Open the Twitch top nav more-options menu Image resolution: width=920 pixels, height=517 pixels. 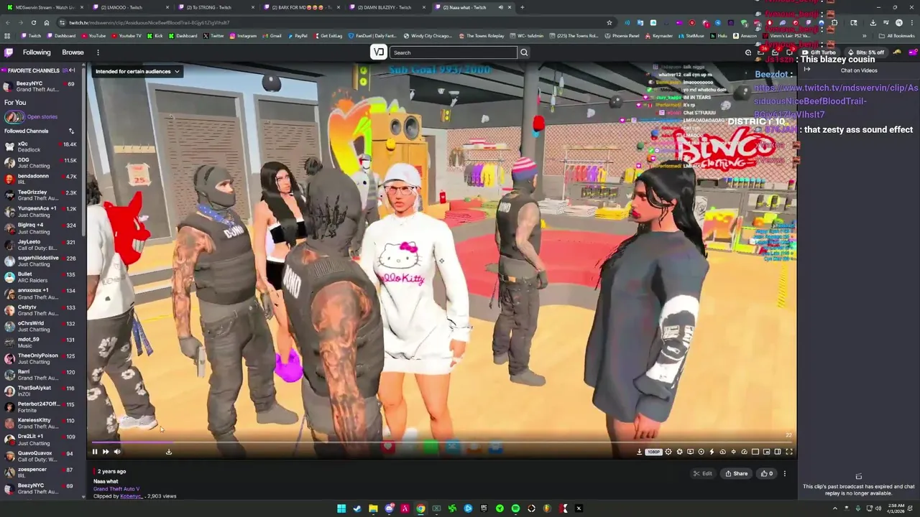point(98,52)
